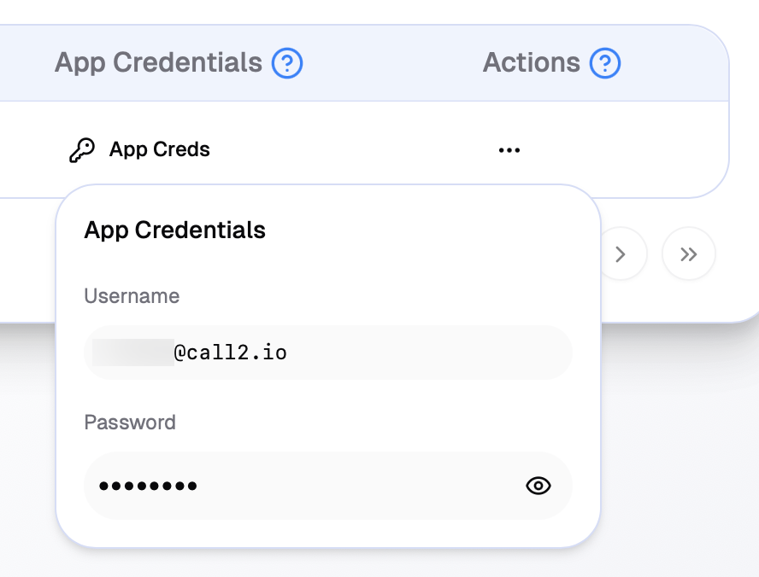Click the App Creds label
The image size is (759, 577).
[x=160, y=150]
